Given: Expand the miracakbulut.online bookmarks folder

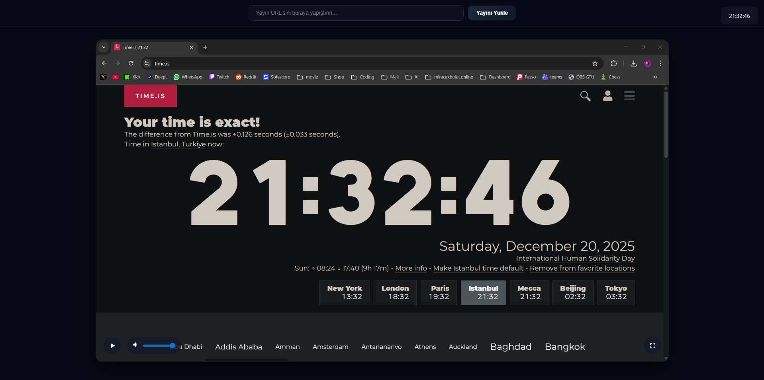Looking at the screenshot, I should 449,77.
